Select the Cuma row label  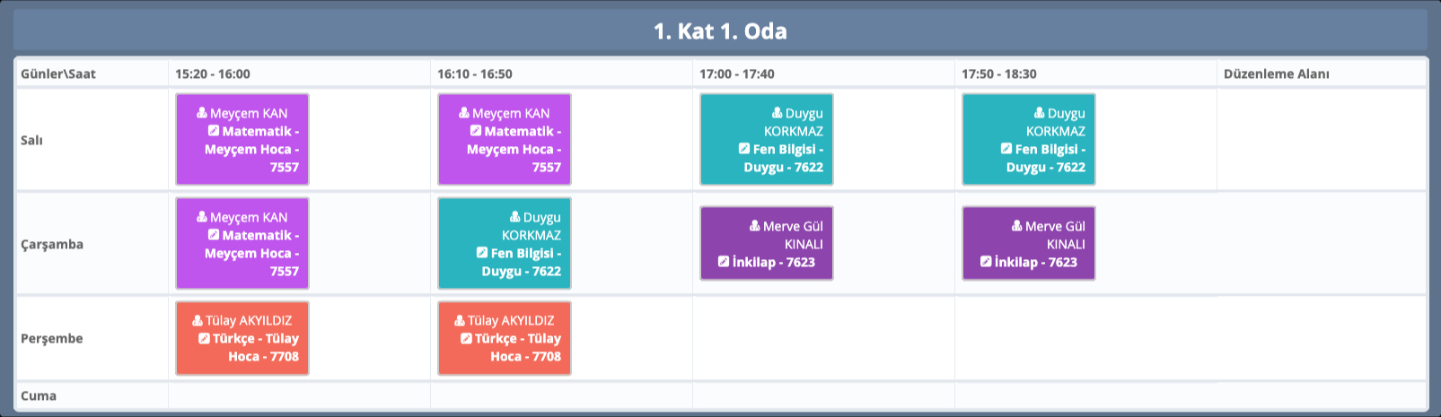tap(39, 395)
